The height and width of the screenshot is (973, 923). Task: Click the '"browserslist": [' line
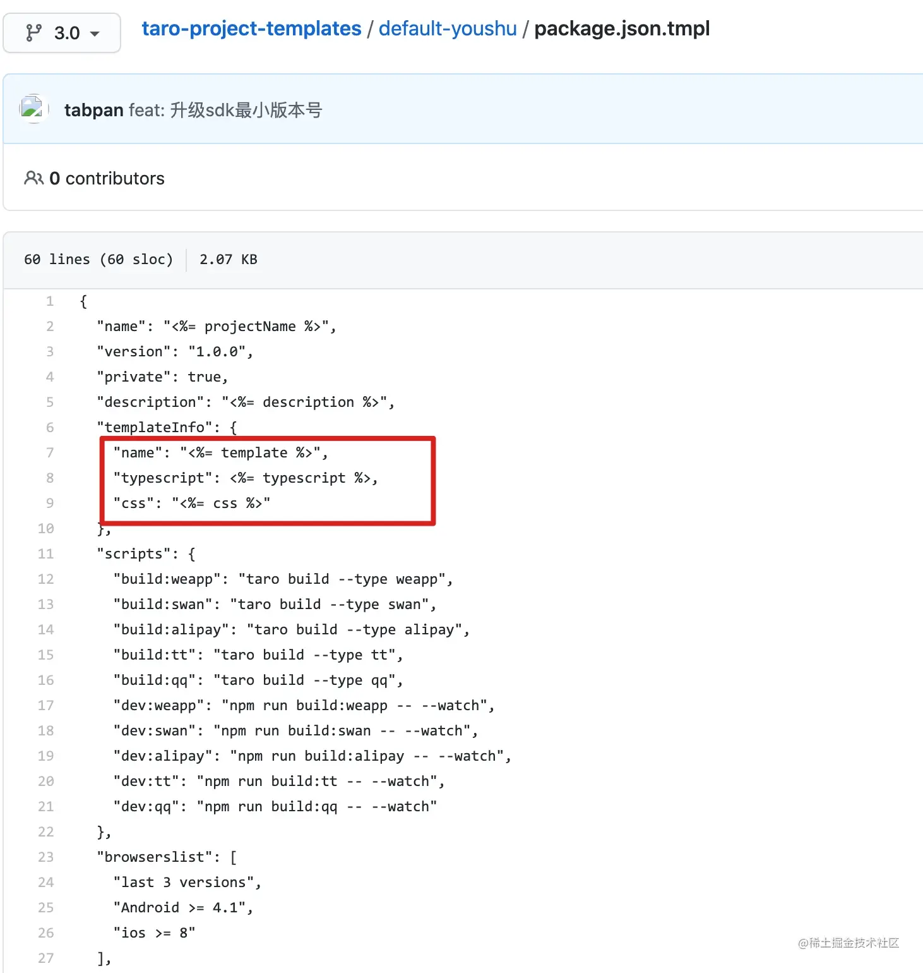(167, 857)
